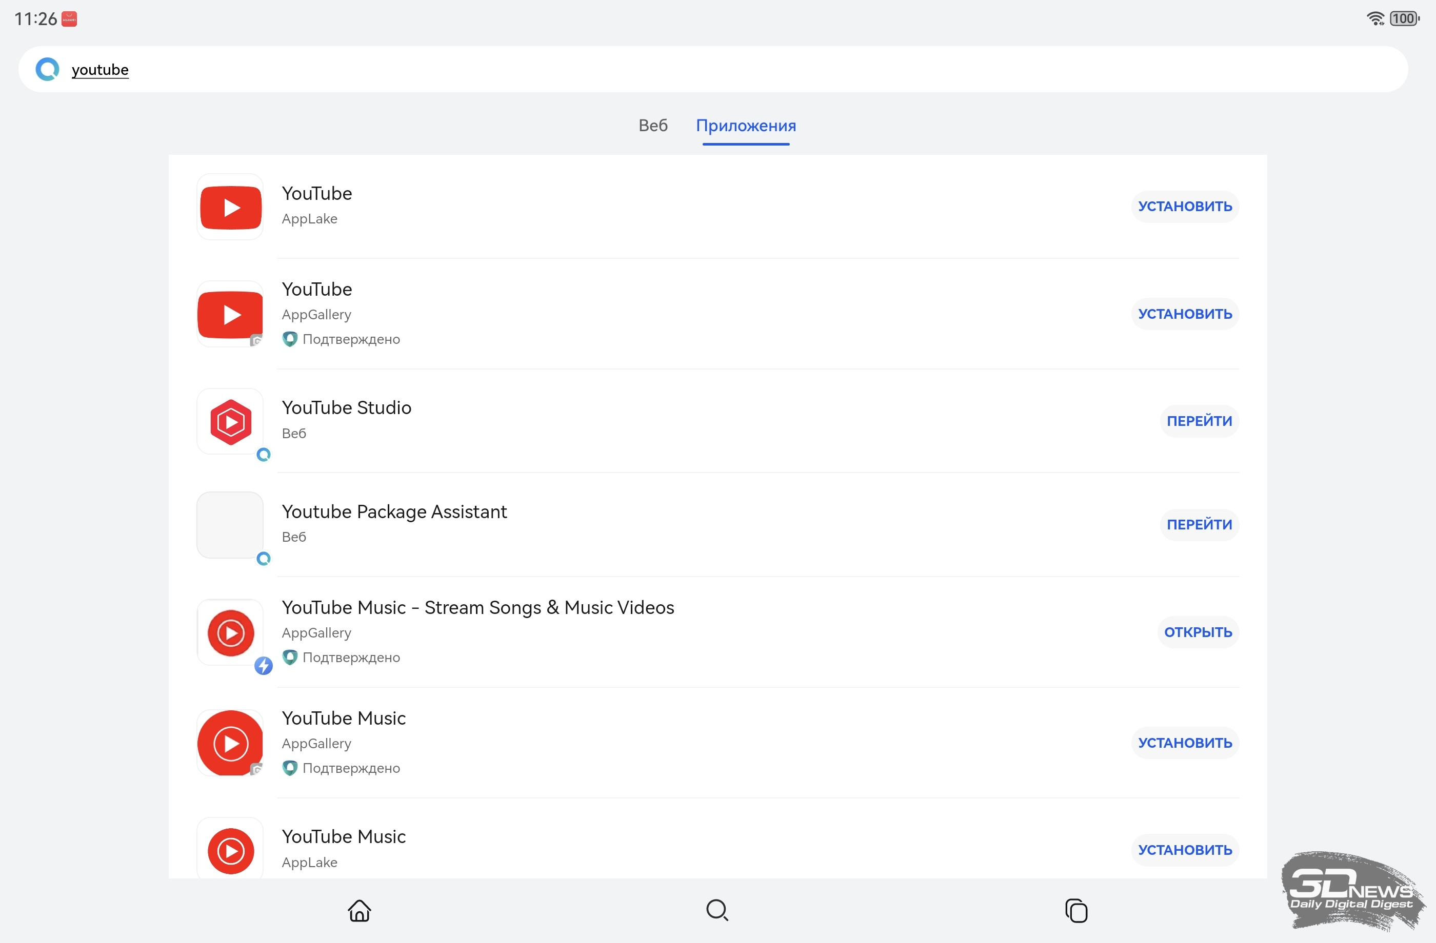The width and height of the screenshot is (1436, 943).
Task: Tap Youtube Package Assistant blank icon
Action: point(230,525)
